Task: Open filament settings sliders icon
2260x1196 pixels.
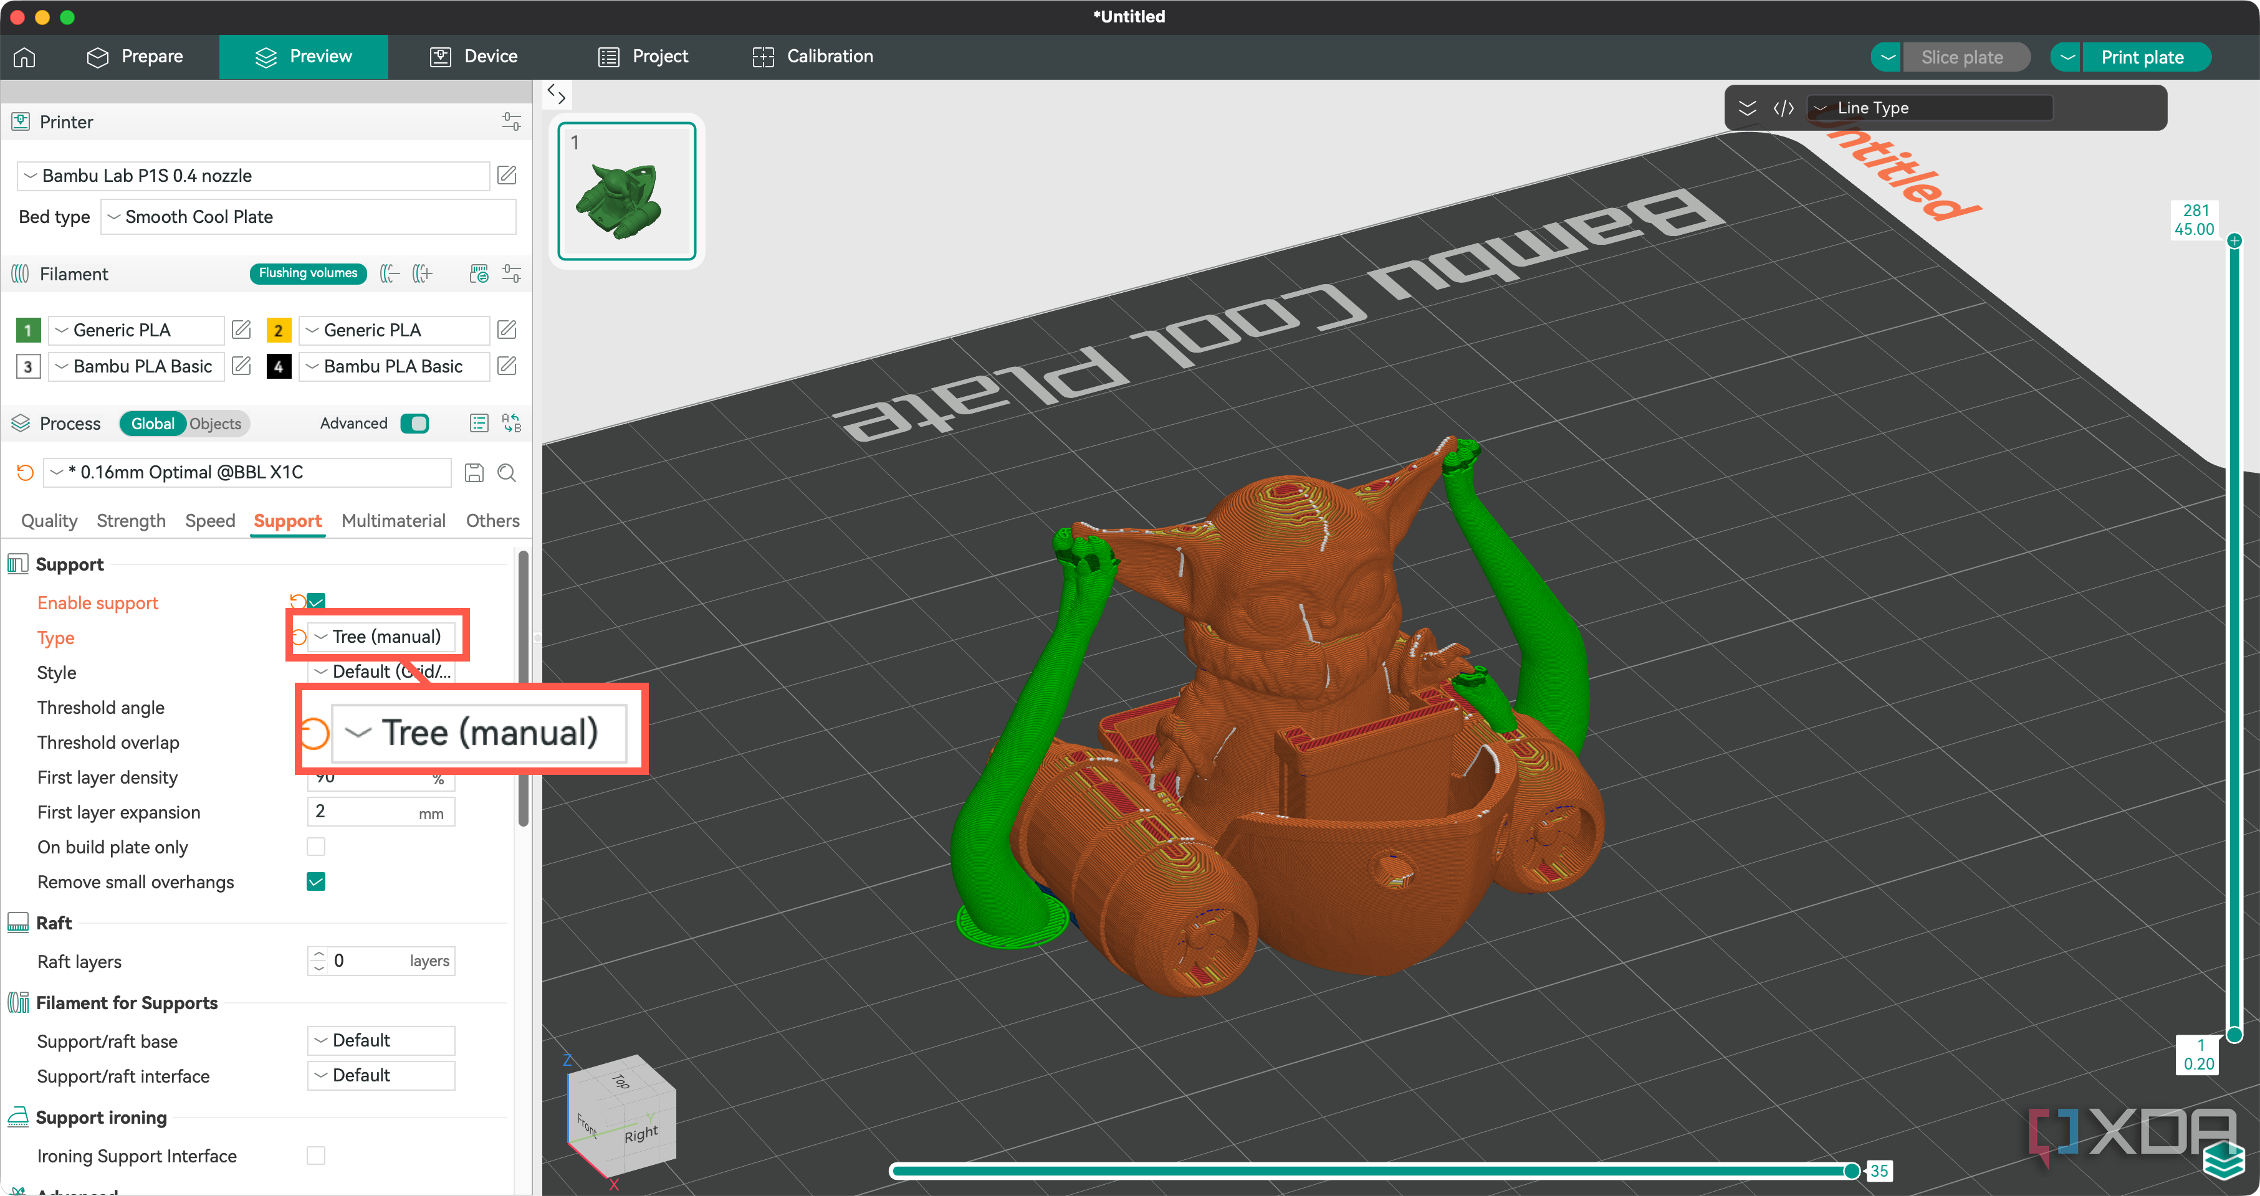Action: (x=512, y=273)
